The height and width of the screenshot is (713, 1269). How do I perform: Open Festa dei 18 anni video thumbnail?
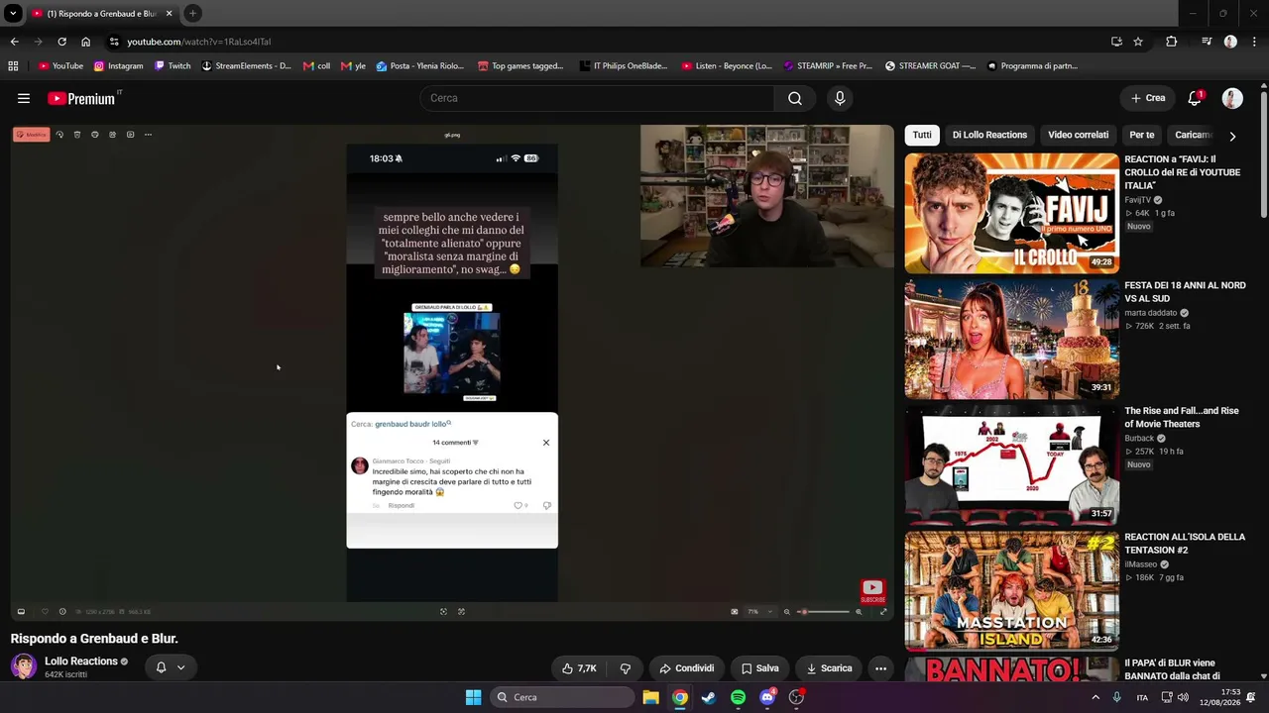pyautogui.click(x=1011, y=338)
